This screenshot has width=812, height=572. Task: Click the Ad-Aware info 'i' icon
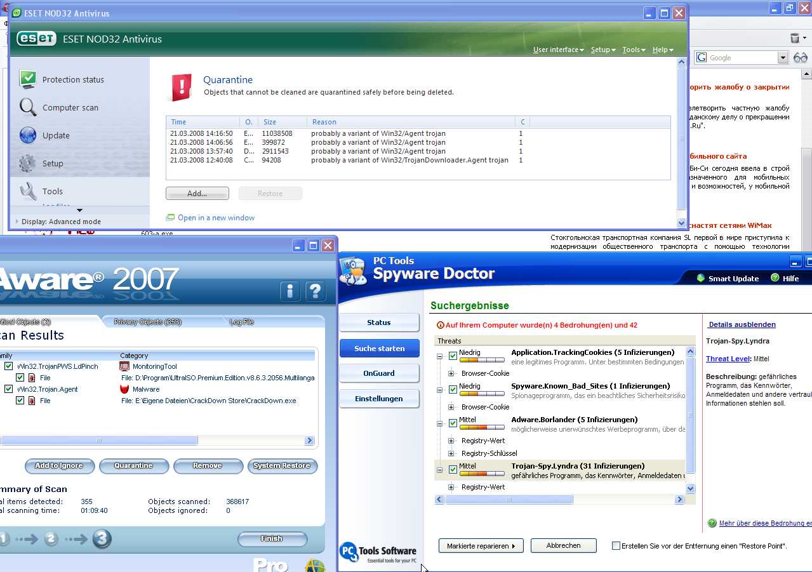(x=290, y=291)
